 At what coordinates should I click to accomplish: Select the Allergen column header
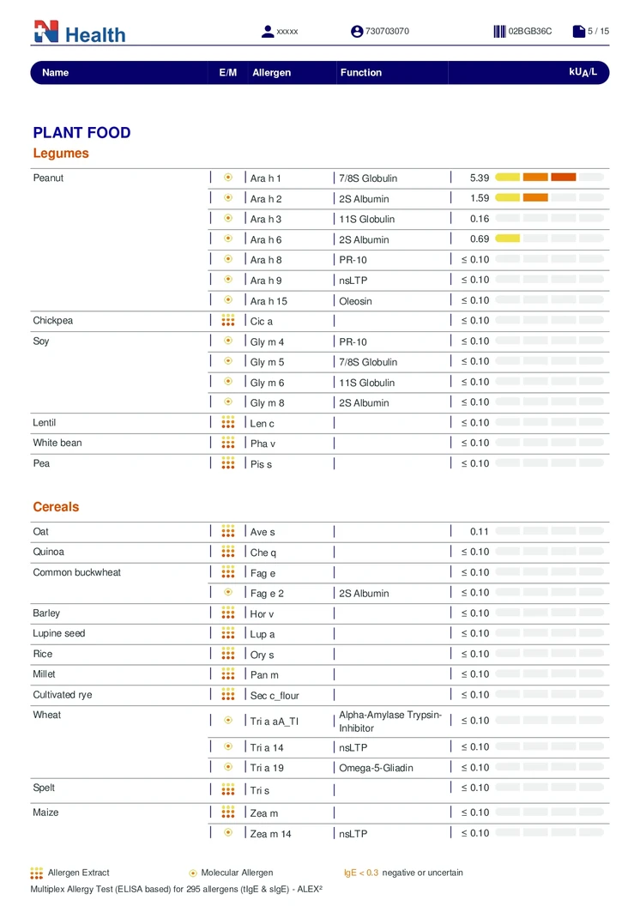271,73
